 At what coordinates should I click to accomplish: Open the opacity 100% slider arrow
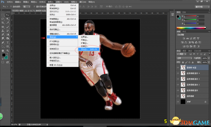tap(209, 58)
